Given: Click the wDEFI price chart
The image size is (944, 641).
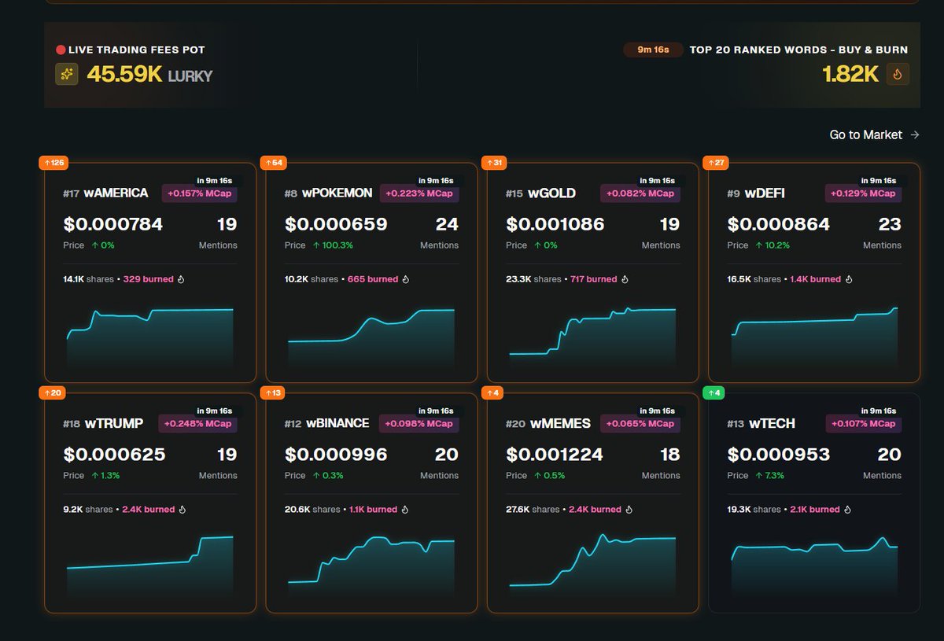Looking at the screenshot, I should coord(814,338).
